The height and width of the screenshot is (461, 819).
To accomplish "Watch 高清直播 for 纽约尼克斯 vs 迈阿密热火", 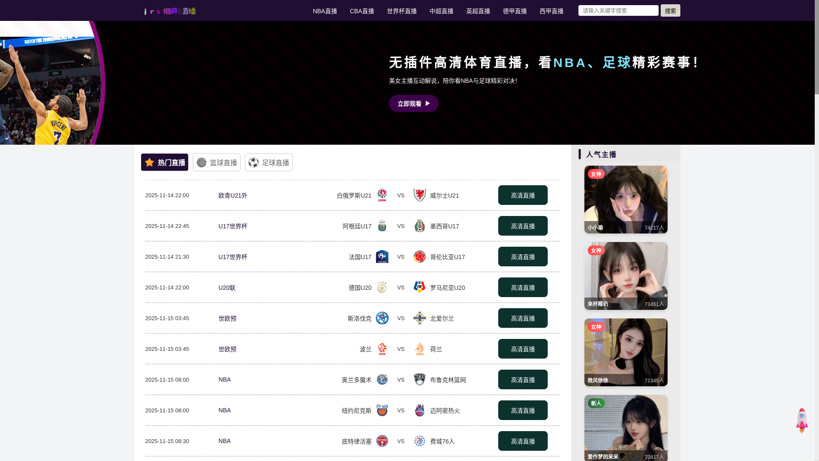I will [523, 410].
